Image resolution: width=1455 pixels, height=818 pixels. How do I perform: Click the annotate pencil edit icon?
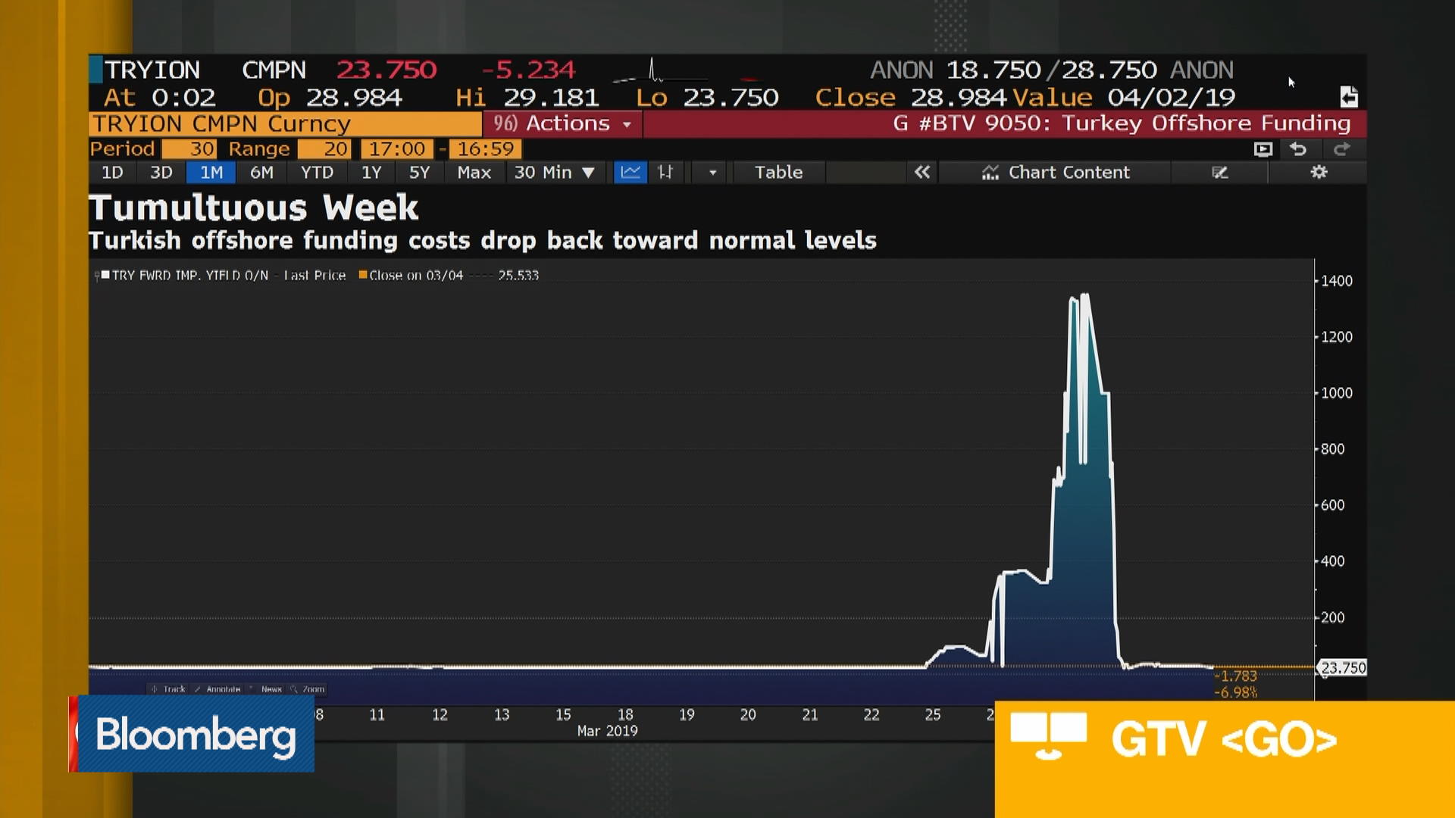tap(1219, 173)
